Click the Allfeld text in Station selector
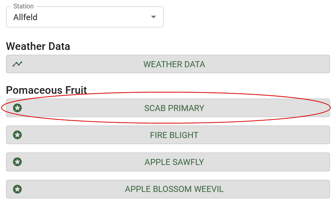332x200 pixels. click(x=25, y=17)
